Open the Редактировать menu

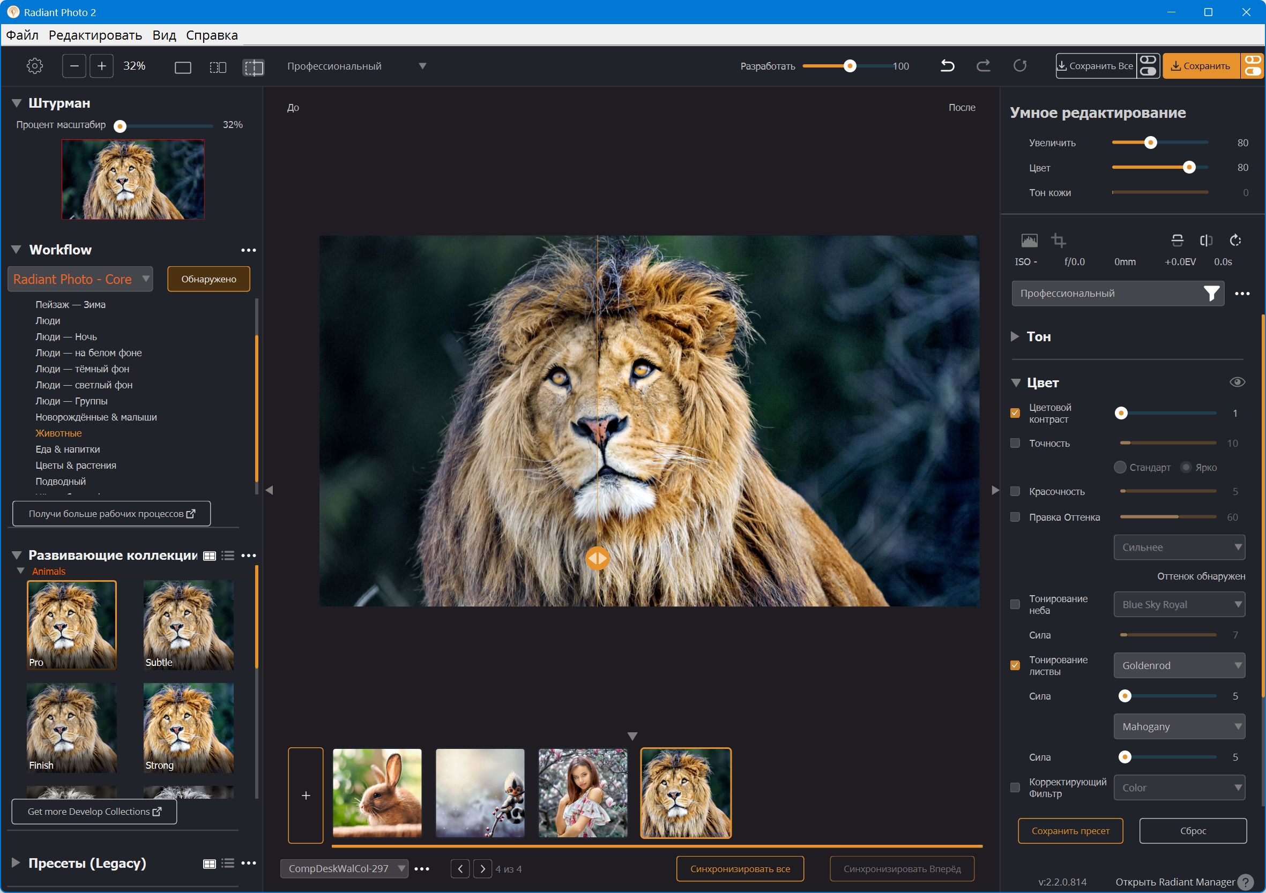[95, 35]
